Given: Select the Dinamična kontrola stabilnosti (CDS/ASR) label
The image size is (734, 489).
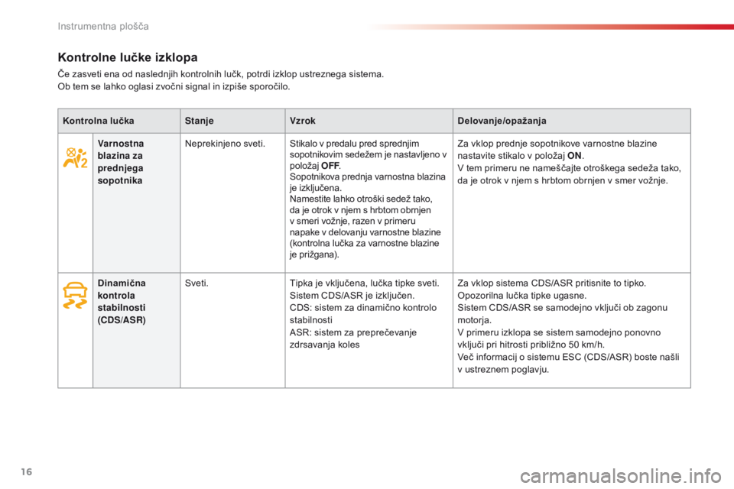Looking at the screenshot, I should point(122,301).
